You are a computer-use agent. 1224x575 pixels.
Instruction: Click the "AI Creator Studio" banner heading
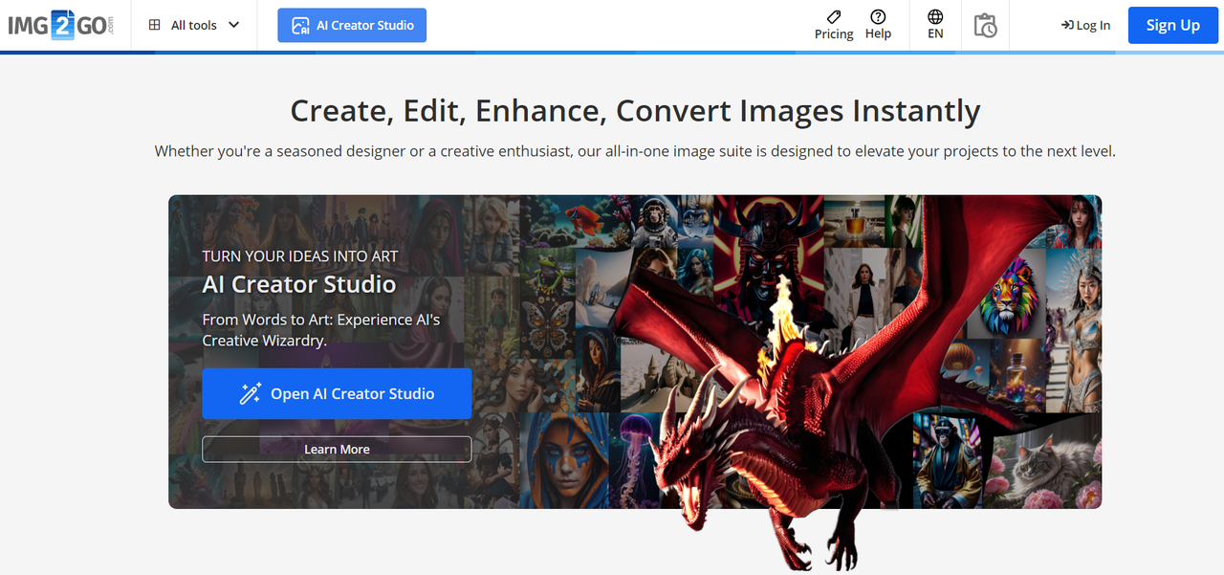click(x=299, y=284)
